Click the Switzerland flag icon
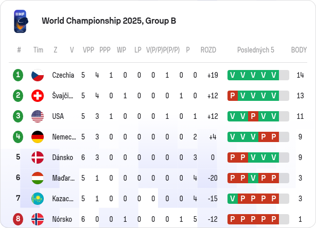 [38, 96]
